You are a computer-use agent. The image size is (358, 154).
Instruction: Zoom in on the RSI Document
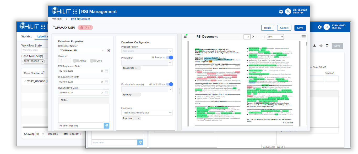pos(264,37)
